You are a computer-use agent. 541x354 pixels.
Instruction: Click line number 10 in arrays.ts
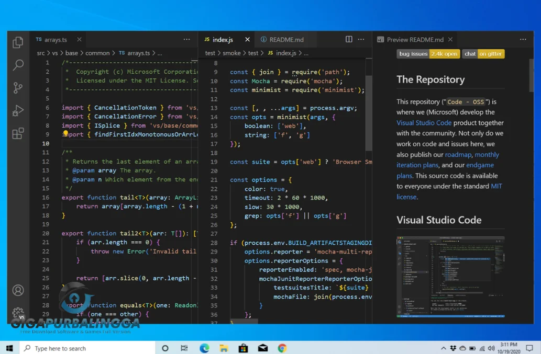[x=46, y=144]
